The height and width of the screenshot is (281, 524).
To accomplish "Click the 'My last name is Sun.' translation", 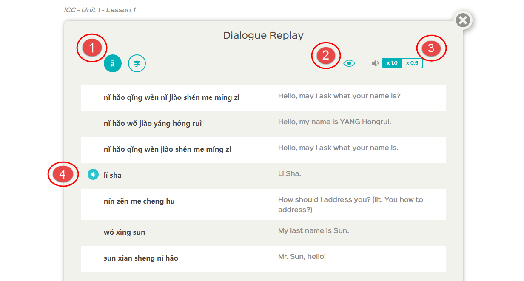I will 313,231.
